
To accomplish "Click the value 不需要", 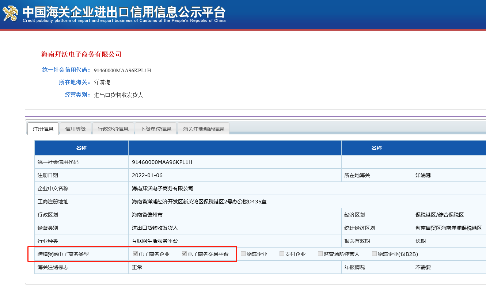I will pos(423,267).
